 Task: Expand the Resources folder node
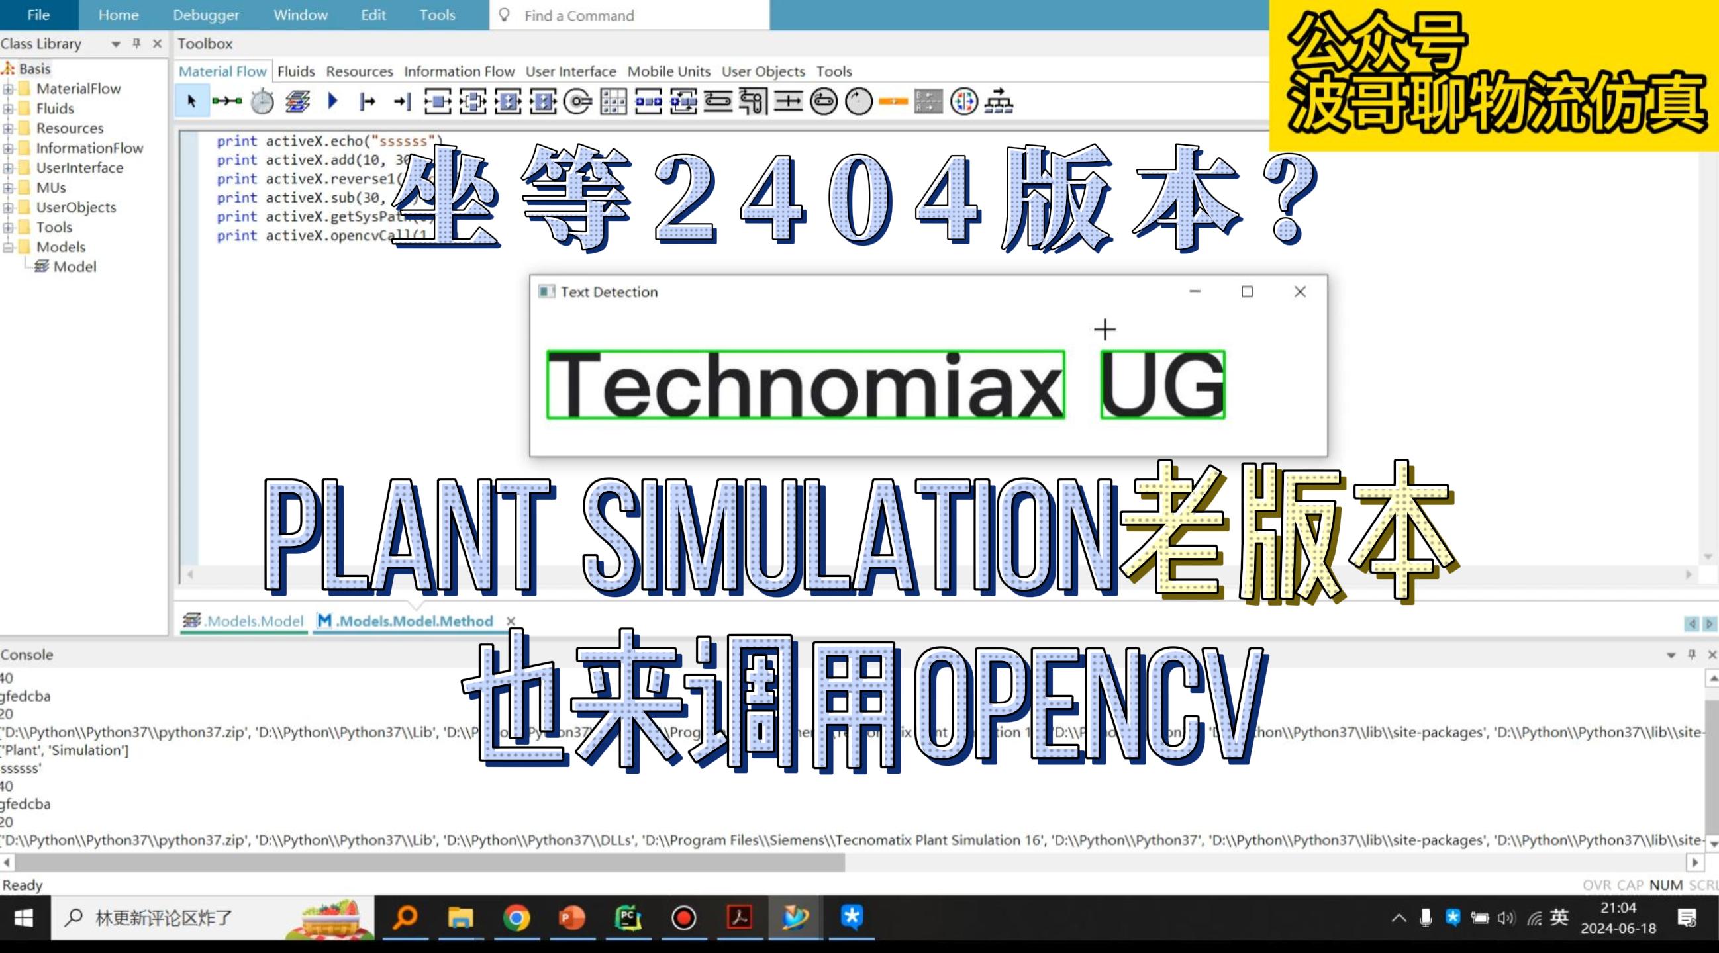point(8,128)
